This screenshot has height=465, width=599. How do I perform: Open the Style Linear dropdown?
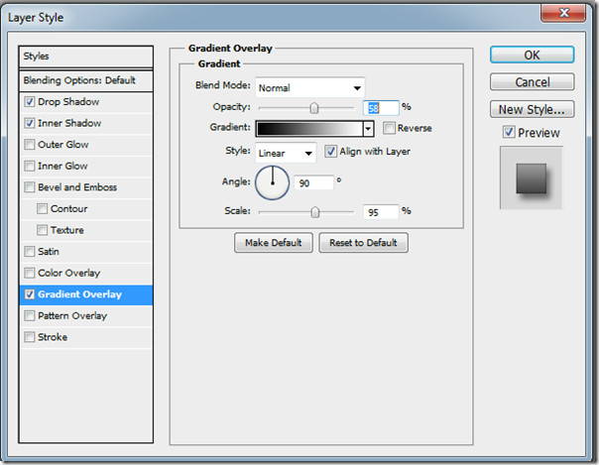[286, 153]
